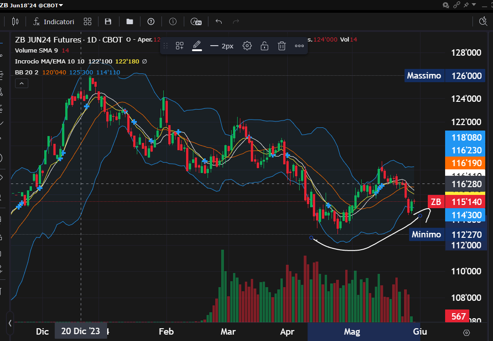Save the chart with the floppy disk icon
Image resolution: width=493 pixels, height=341 pixels.
tap(108, 21)
